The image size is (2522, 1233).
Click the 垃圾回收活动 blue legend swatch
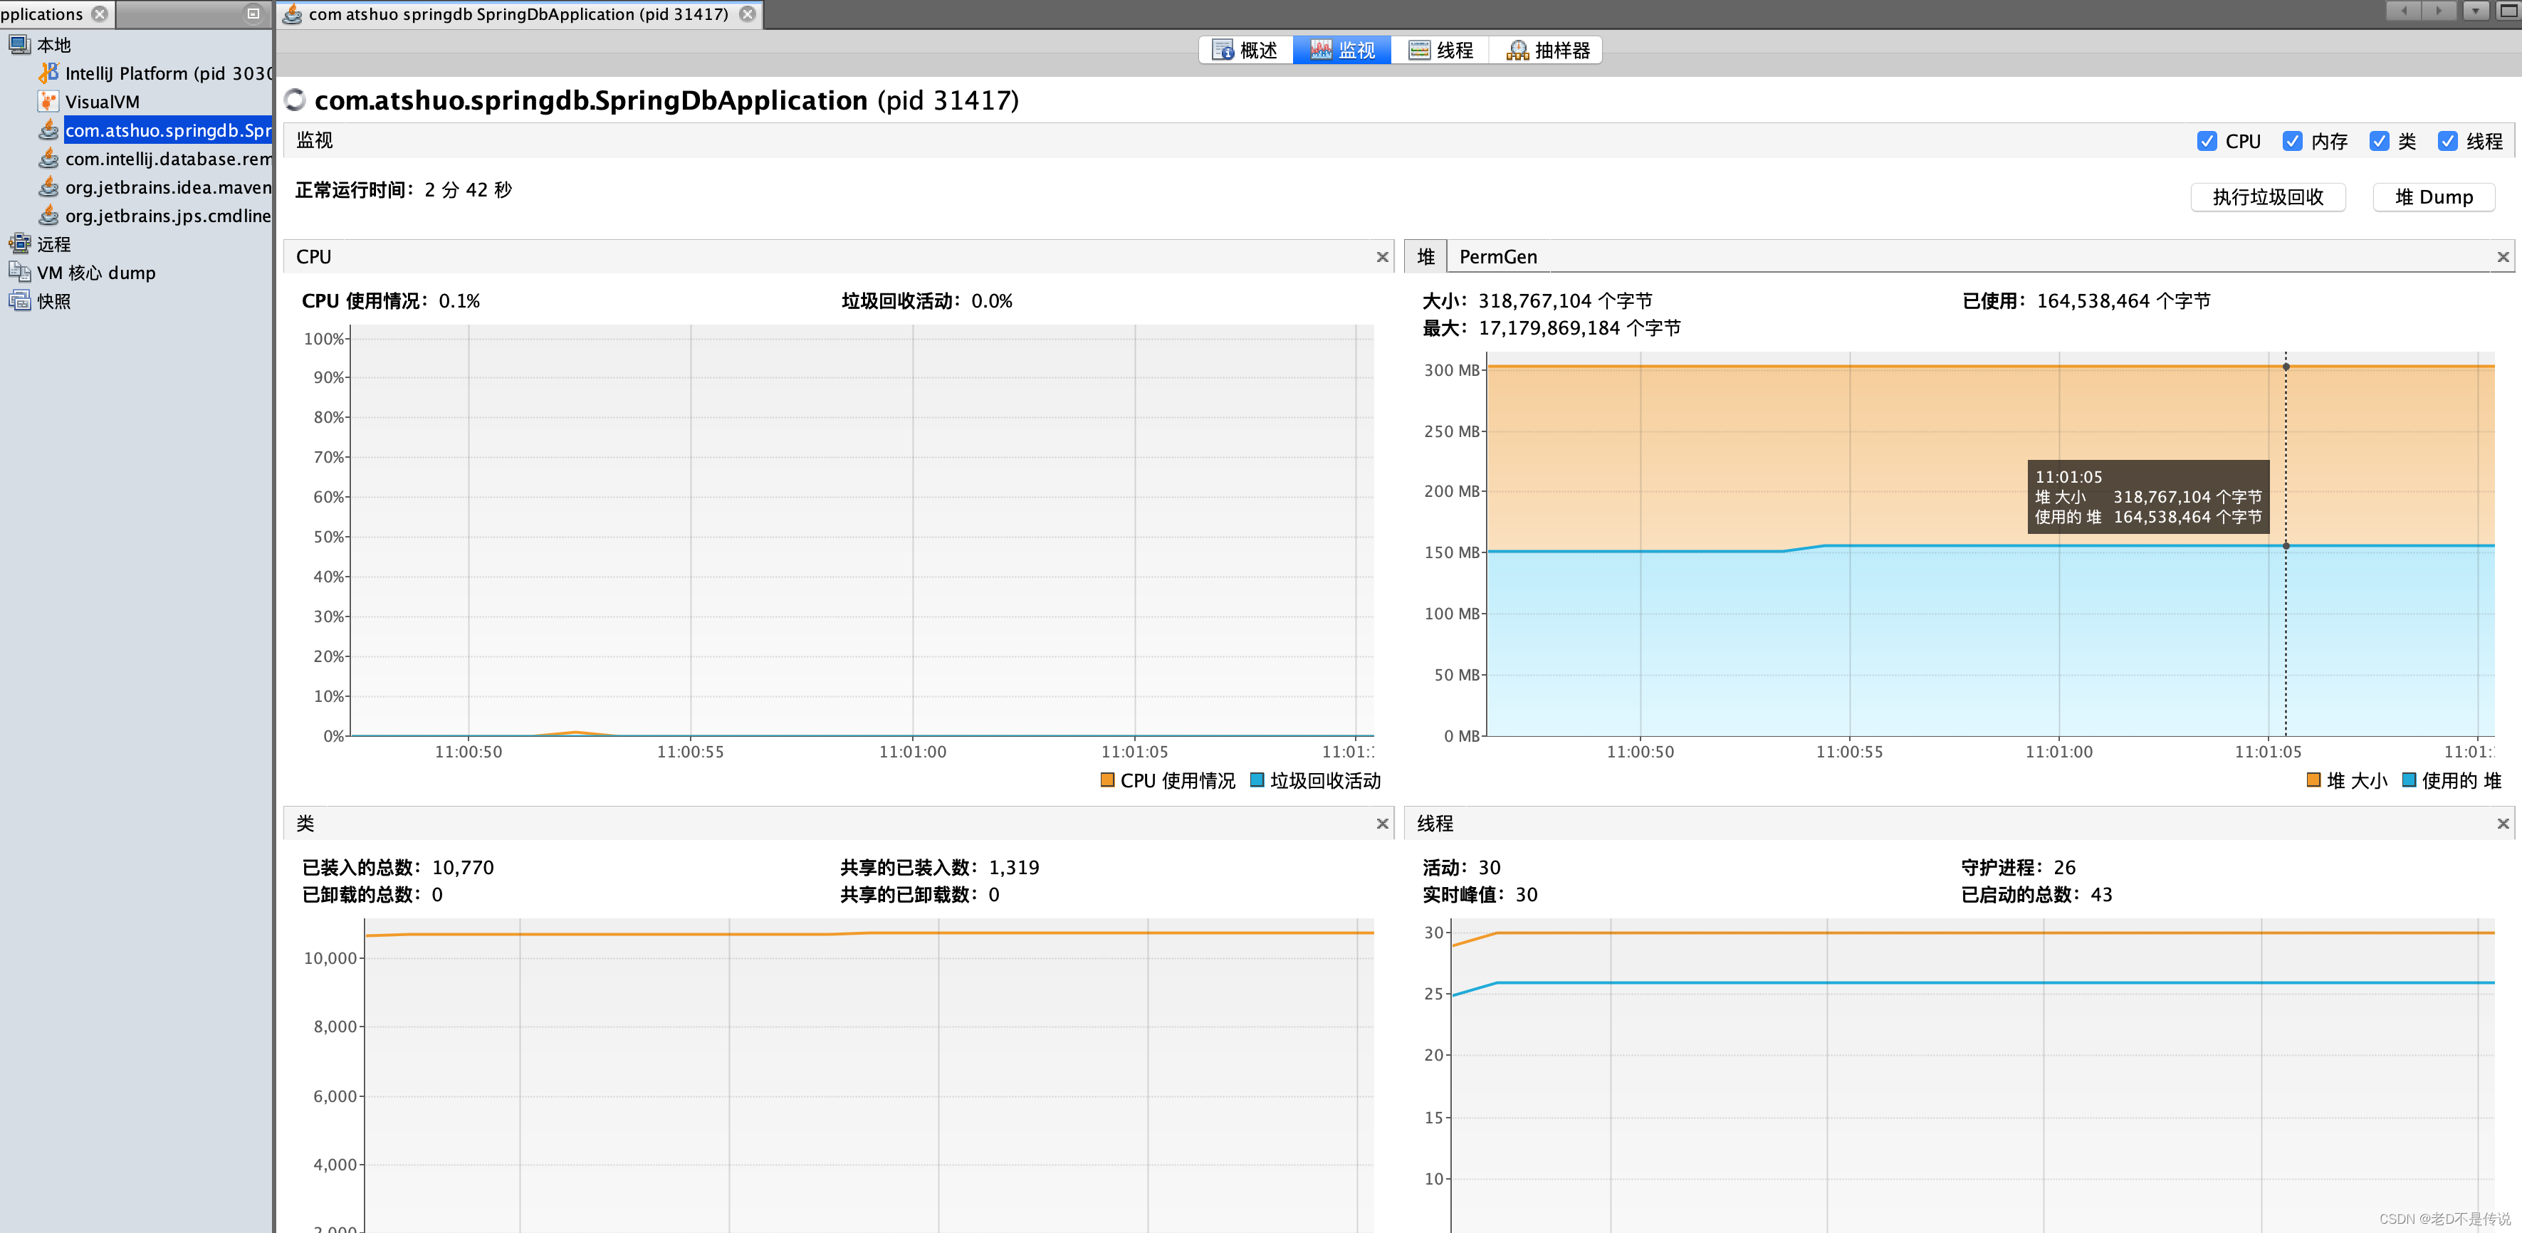tap(1257, 780)
